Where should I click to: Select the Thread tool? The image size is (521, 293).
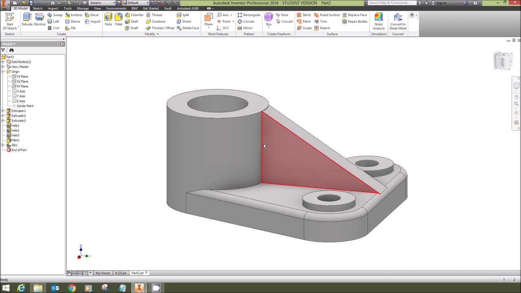coord(154,15)
